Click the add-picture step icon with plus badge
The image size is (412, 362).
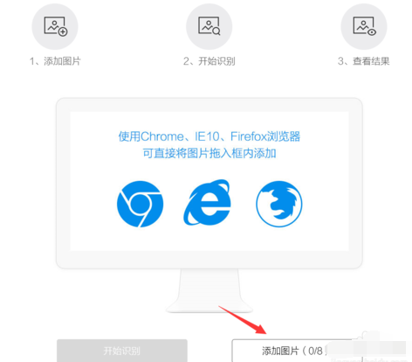point(55,26)
